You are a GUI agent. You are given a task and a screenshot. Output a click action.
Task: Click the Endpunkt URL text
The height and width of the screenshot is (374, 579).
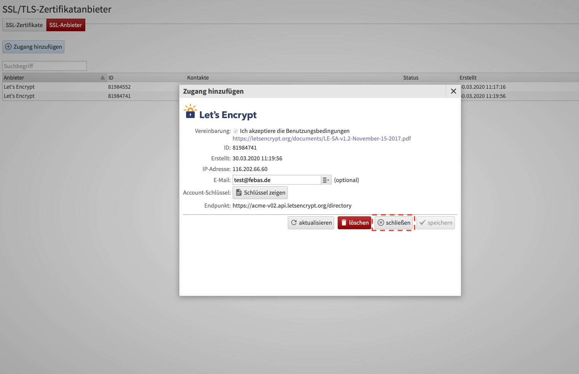click(292, 206)
